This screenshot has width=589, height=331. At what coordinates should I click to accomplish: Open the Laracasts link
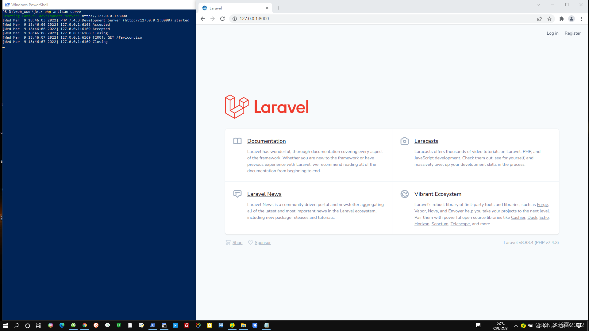pyautogui.click(x=426, y=141)
